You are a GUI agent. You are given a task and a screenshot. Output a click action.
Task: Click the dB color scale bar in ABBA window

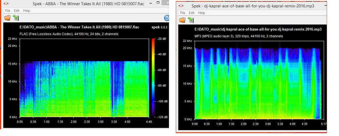153,78
